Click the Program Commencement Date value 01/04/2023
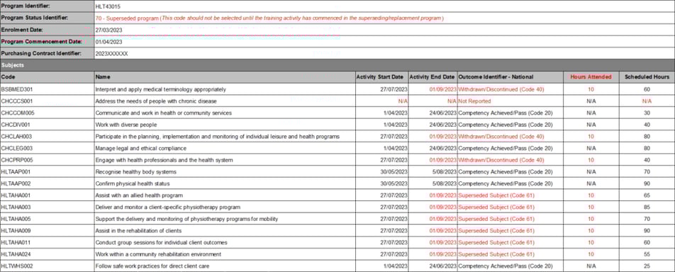Image resolution: width=675 pixels, height=272 pixels. 109,42
